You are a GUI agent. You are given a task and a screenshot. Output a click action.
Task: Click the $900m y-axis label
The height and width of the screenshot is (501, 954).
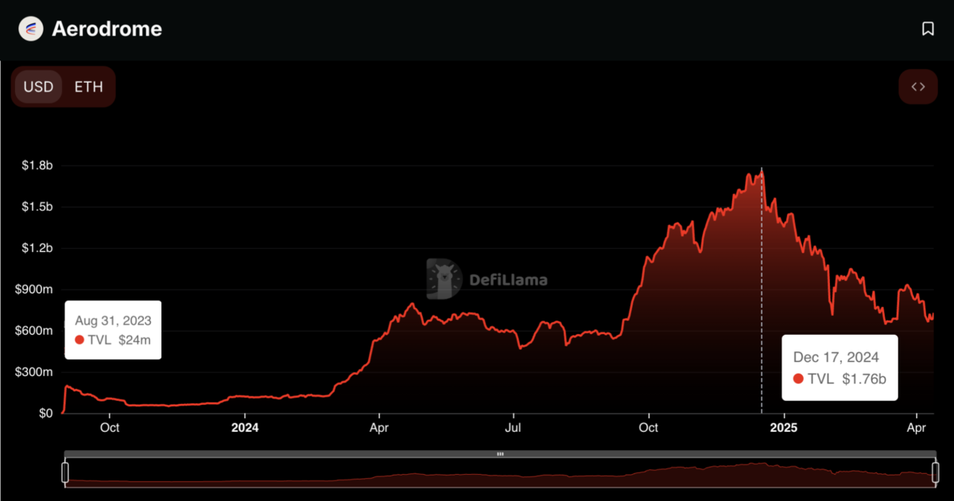coord(34,290)
